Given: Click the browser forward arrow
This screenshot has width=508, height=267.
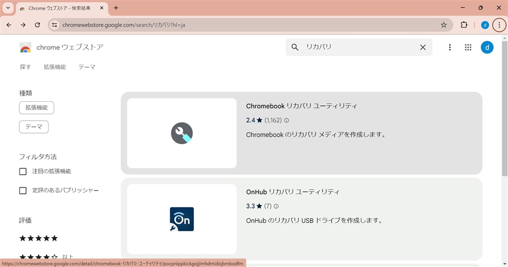Looking at the screenshot, I should [x=23, y=25].
